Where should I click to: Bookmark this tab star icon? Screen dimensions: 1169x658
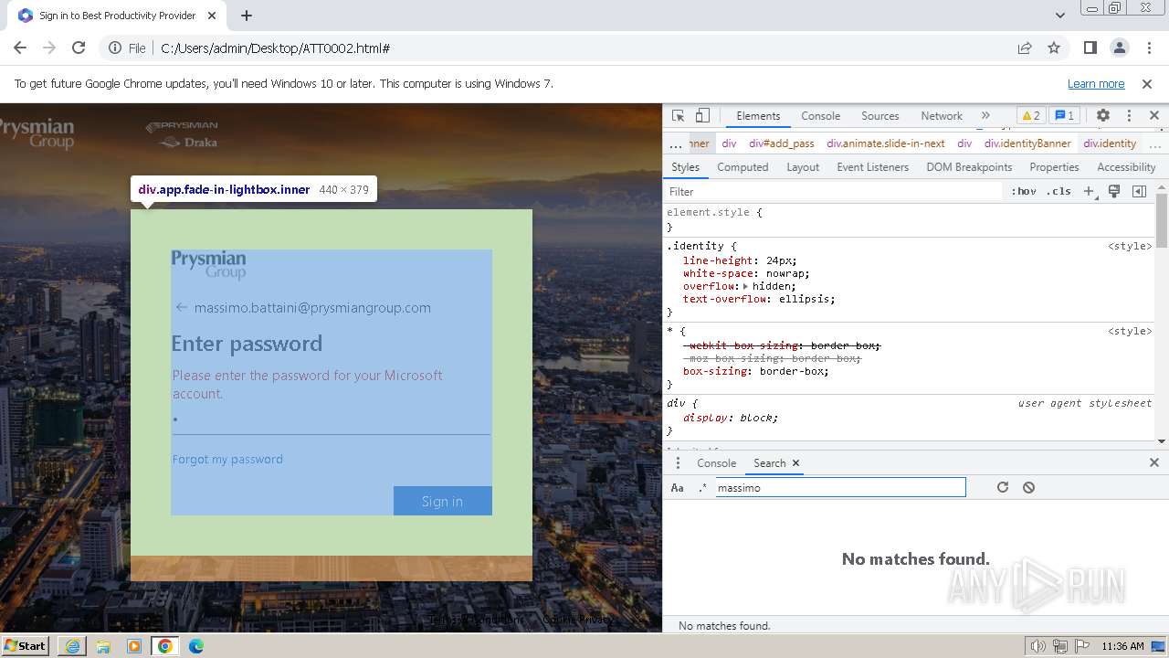(x=1054, y=48)
